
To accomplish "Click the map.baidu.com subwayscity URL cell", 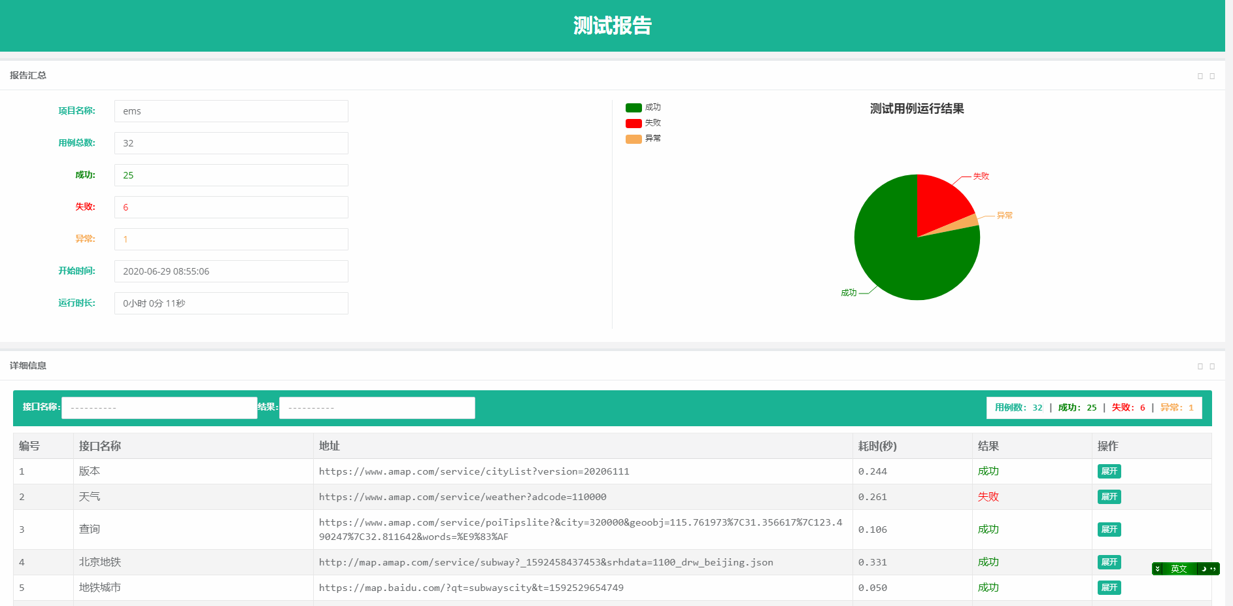I will 583,588.
